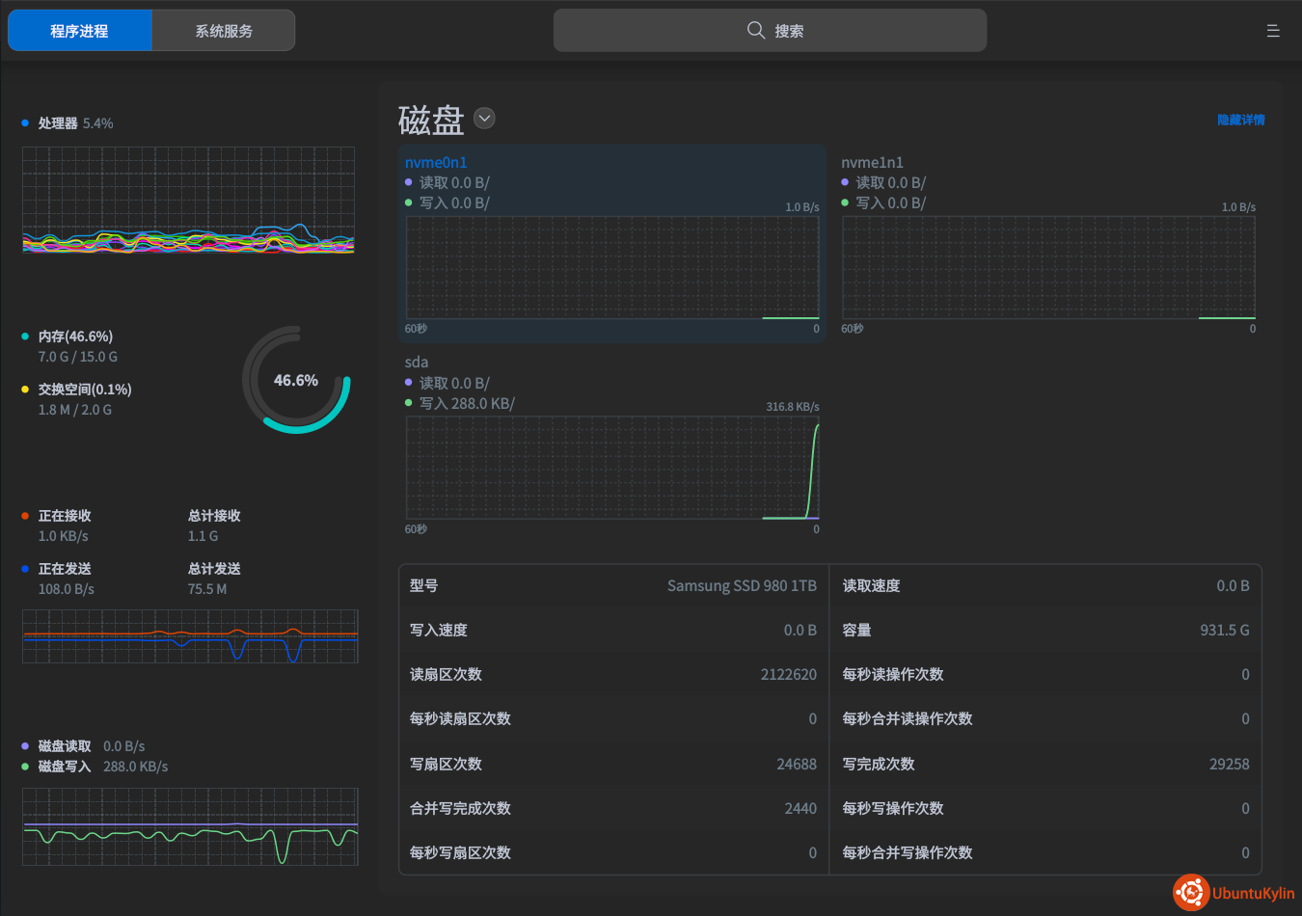
Task: Click the 46.6% memory ring indicator
Action: tap(296, 380)
